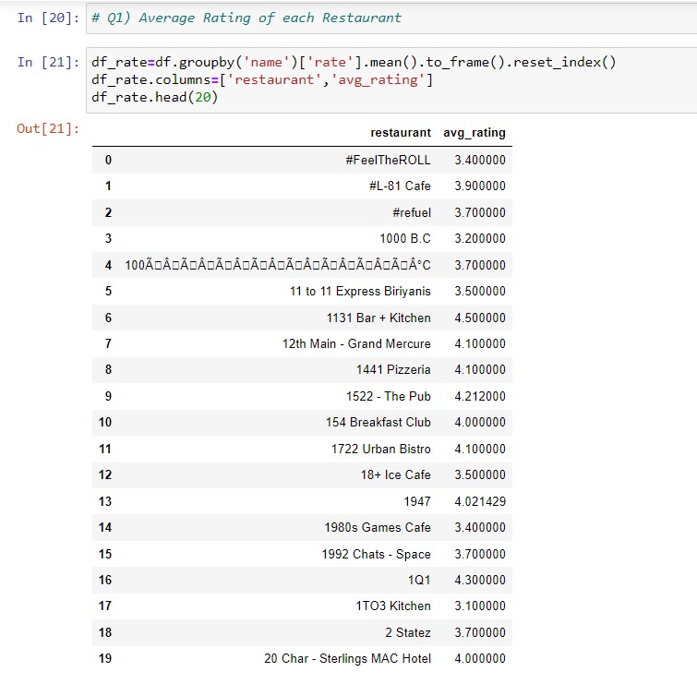
Task: Click the 4.500000 rating value
Action: click(480, 318)
